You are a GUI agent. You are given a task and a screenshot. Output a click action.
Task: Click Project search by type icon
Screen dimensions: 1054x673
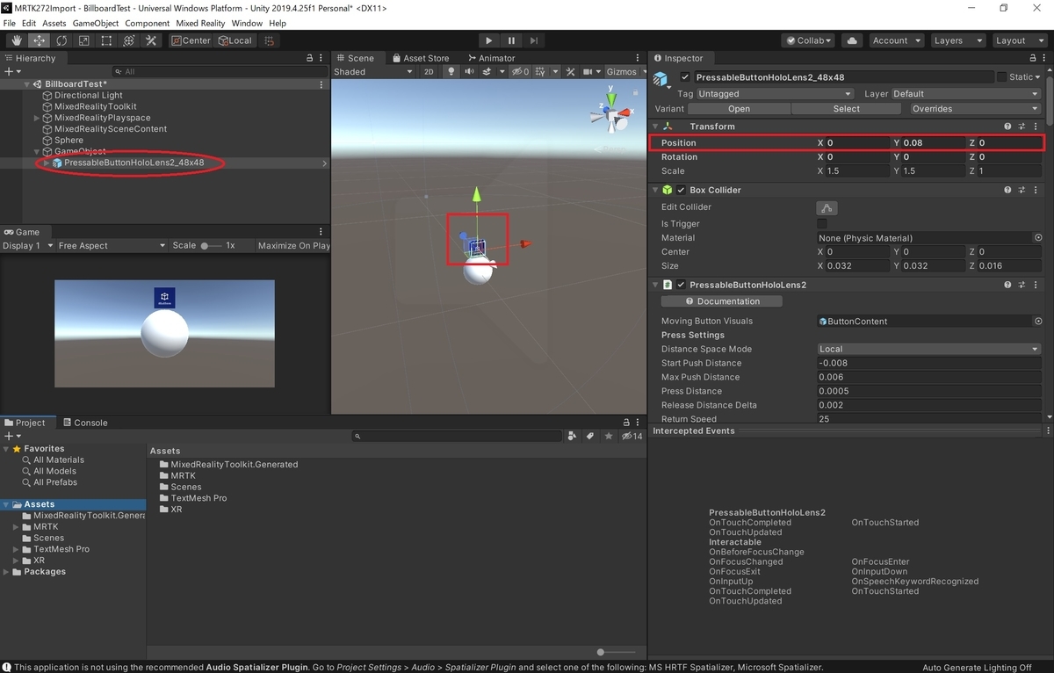(x=573, y=436)
